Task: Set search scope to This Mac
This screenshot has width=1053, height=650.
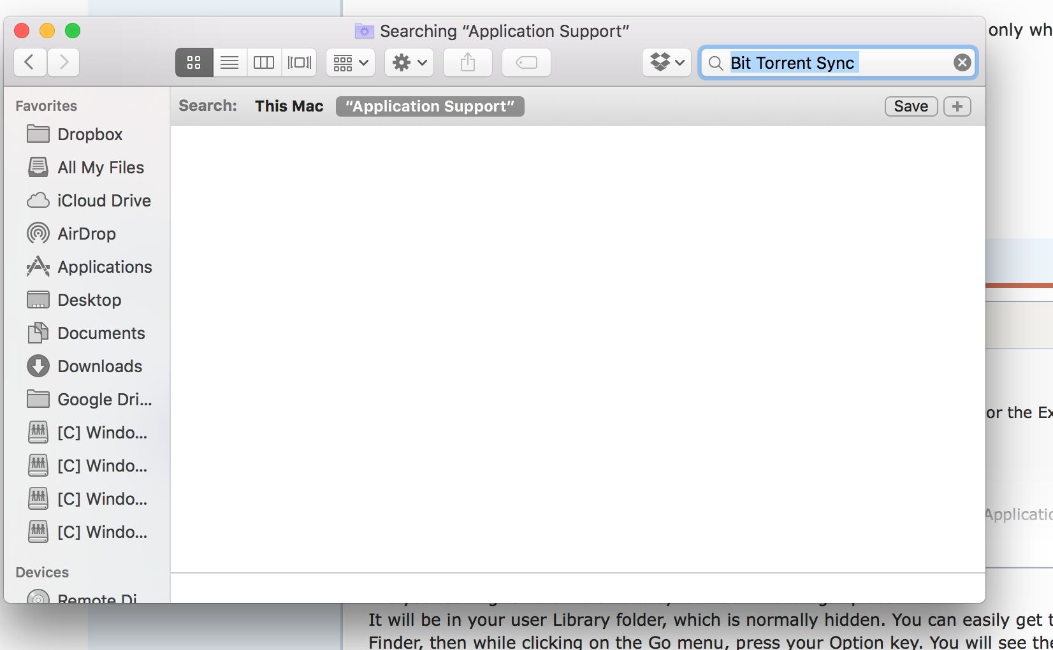Action: 289,106
